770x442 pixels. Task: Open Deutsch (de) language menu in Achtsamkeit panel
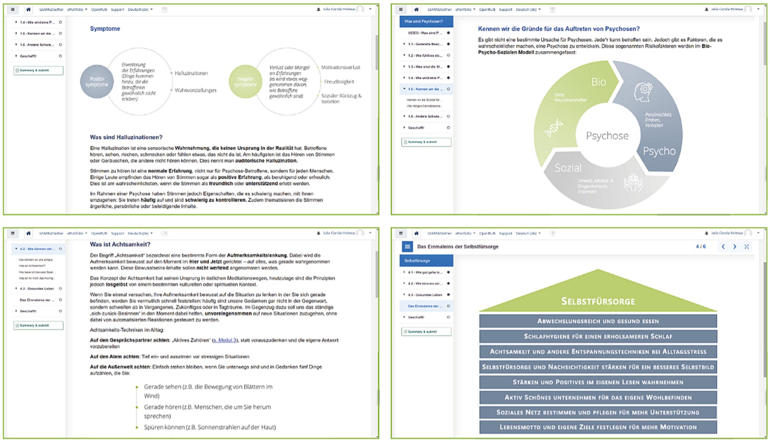point(140,233)
